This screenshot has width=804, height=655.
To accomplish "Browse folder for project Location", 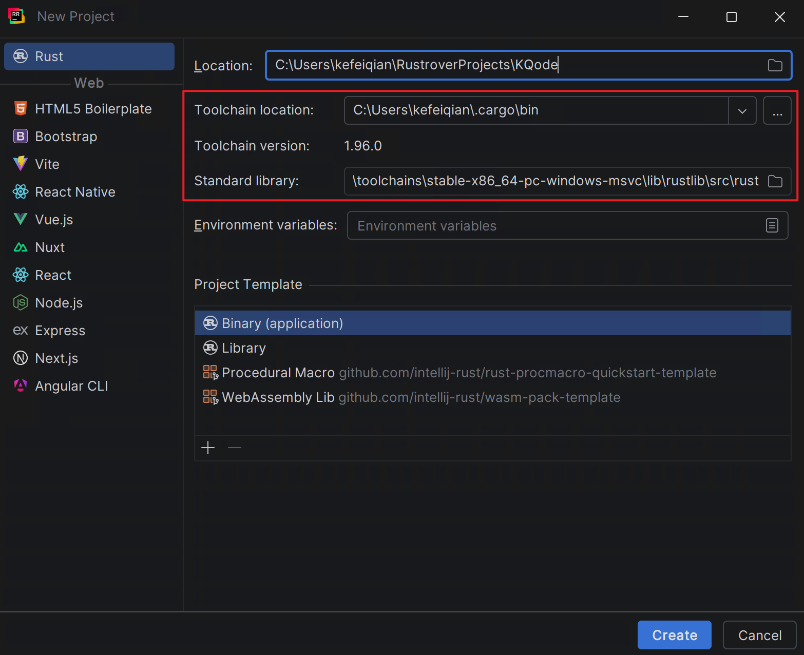I will click(775, 65).
